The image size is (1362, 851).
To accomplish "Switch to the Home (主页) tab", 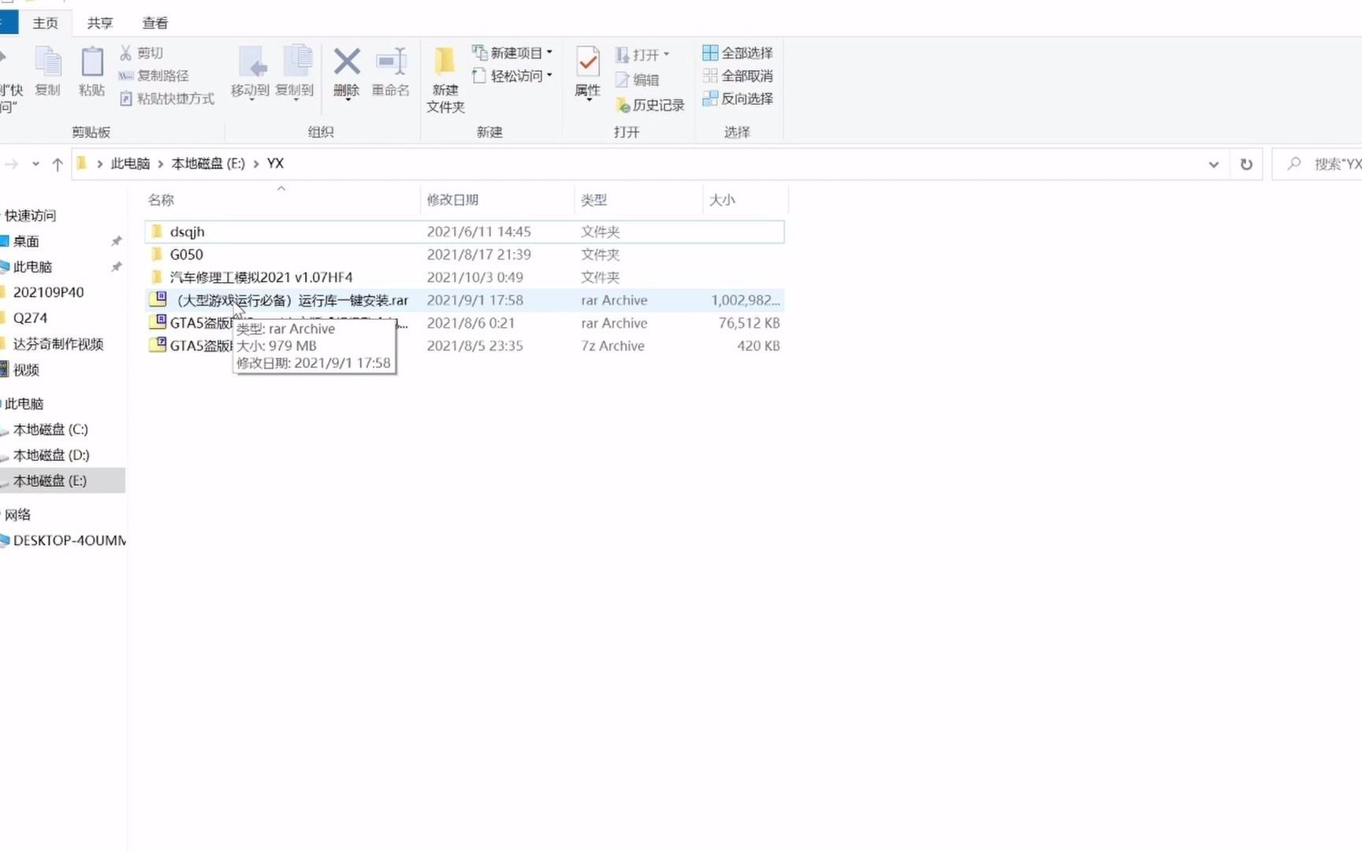I will 45,23.
